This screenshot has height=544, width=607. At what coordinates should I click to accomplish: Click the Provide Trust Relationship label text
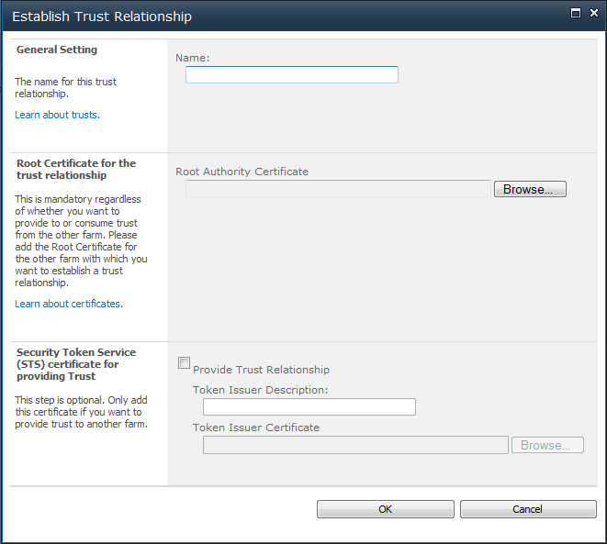tap(261, 370)
